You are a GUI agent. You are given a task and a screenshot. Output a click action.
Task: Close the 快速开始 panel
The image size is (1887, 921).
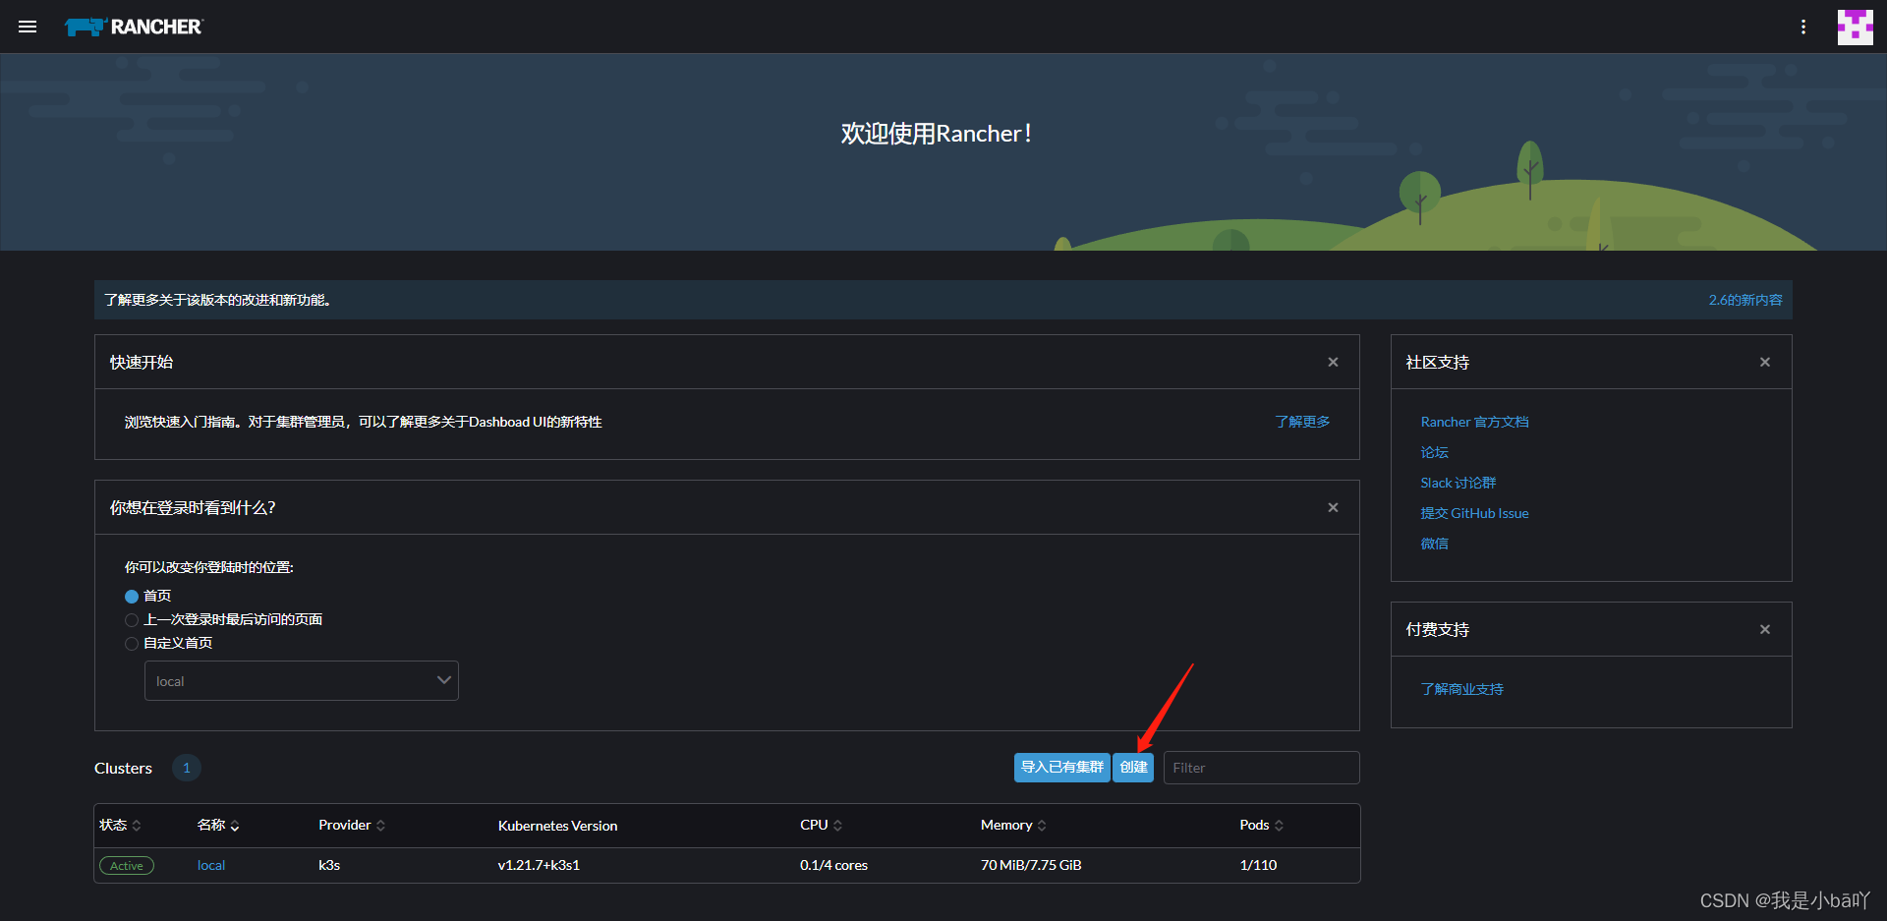tap(1333, 362)
